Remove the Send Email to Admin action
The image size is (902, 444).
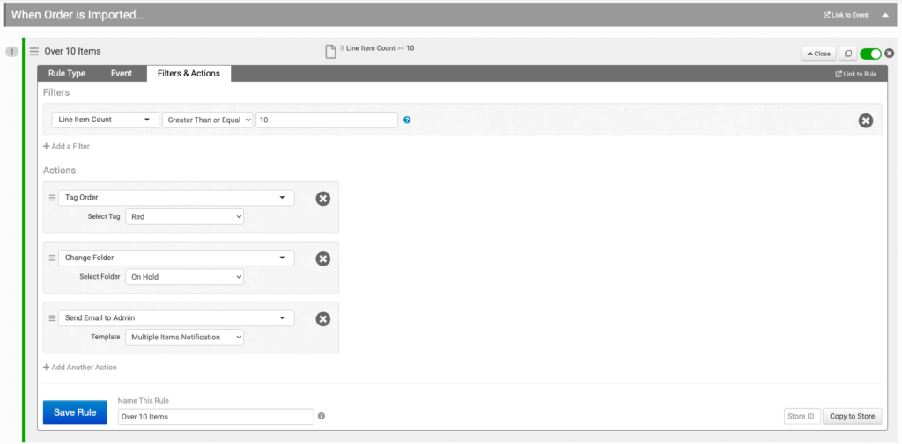(x=322, y=318)
